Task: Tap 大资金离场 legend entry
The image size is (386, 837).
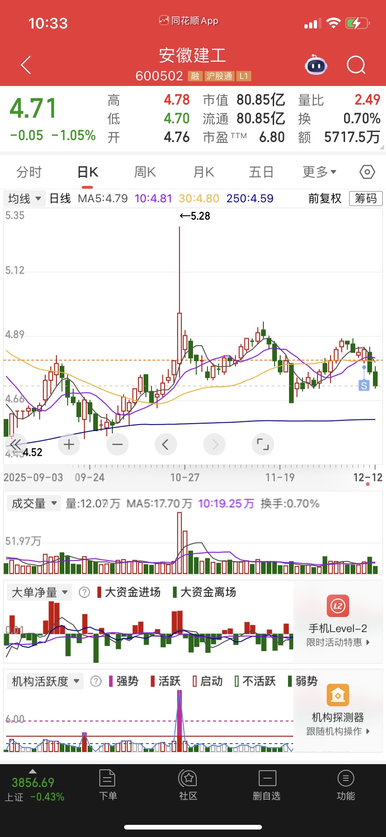Action: 204,592
